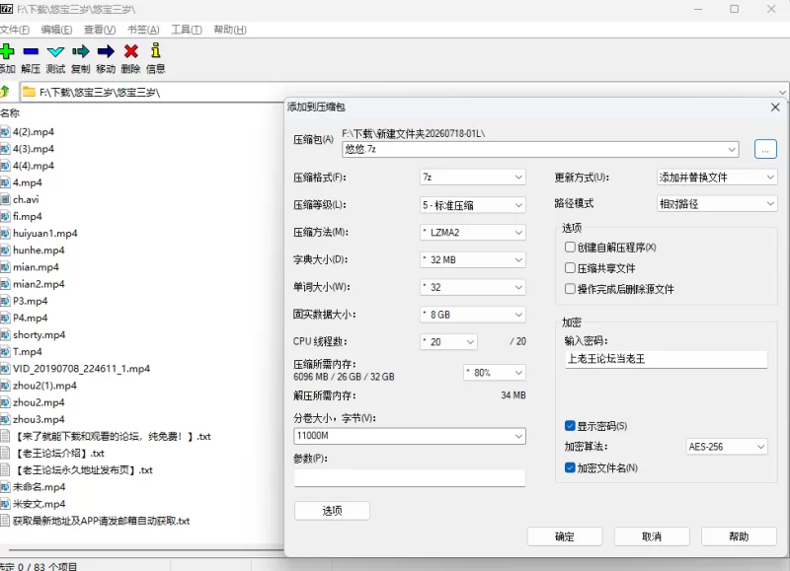The width and height of the screenshot is (790, 571).
Task: Select file icon of 米安文.mp4
Action: pyautogui.click(x=5, y=504)
